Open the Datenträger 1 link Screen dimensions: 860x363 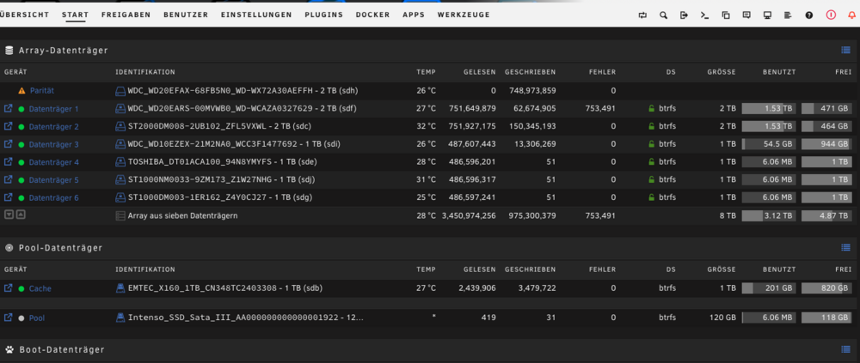coord(53,109)
